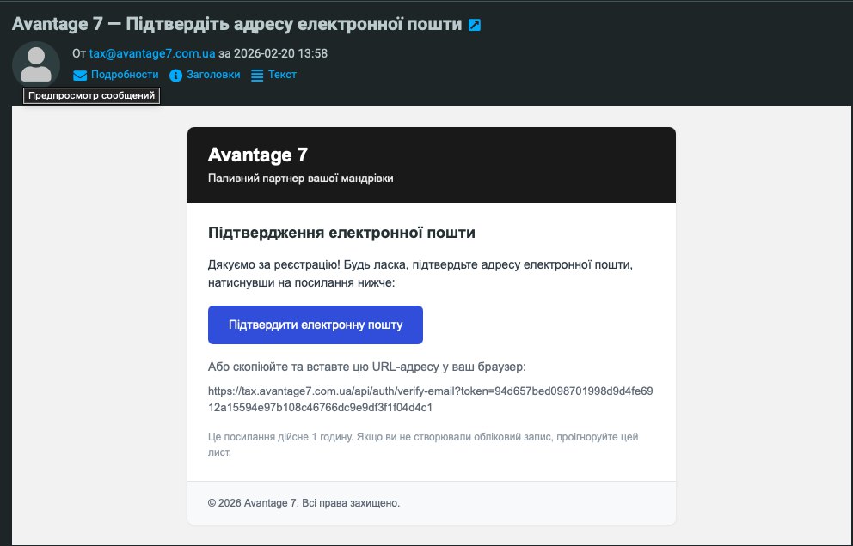Click the text-lines icon beside Текст

click(255, 74)
